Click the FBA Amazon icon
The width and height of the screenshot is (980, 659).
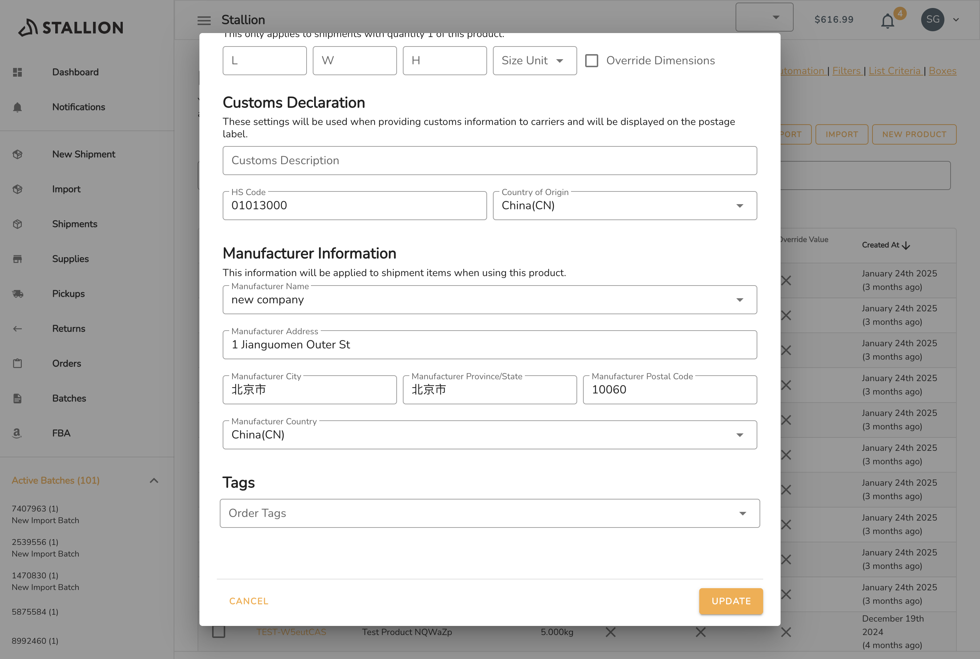(x=17, y=433)
